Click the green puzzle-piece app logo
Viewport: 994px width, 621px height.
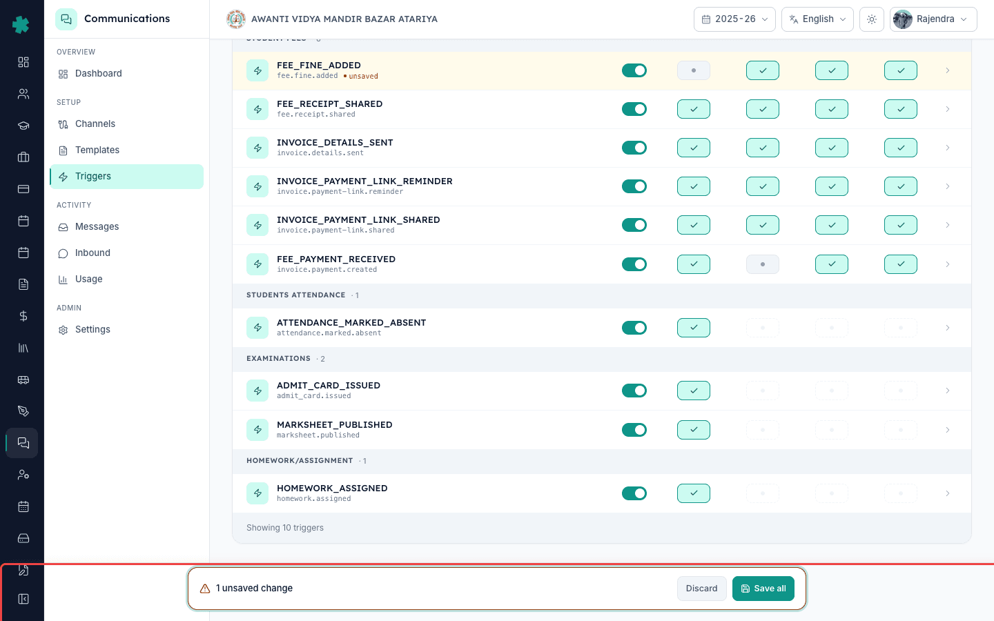pos(21,25)
